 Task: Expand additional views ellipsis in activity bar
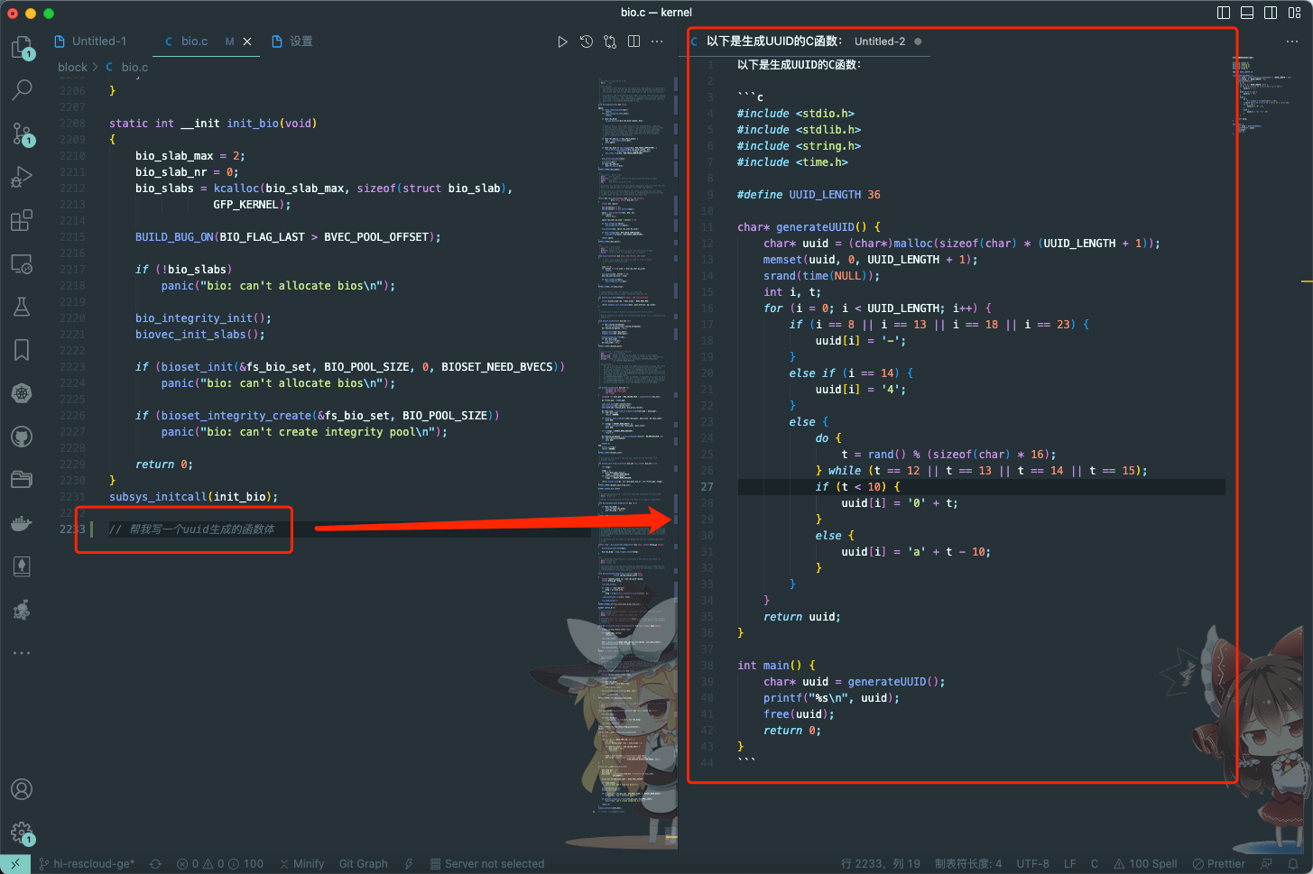[22, 652]
